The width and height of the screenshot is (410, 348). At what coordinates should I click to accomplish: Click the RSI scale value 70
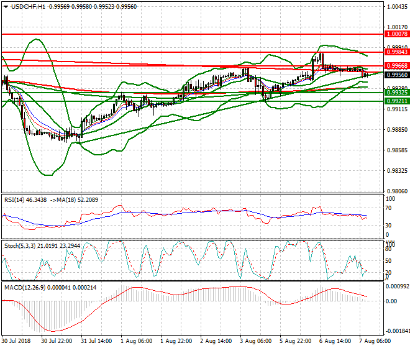tap(388, 208)
